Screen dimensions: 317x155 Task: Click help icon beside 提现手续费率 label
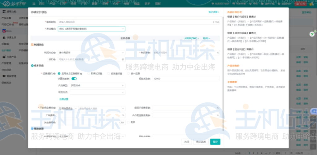coord(149,108)
